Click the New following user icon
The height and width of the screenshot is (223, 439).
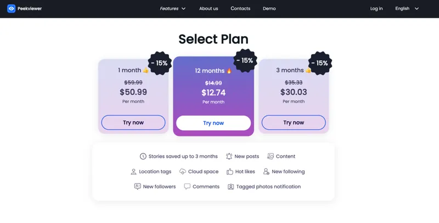pos(266,171)
